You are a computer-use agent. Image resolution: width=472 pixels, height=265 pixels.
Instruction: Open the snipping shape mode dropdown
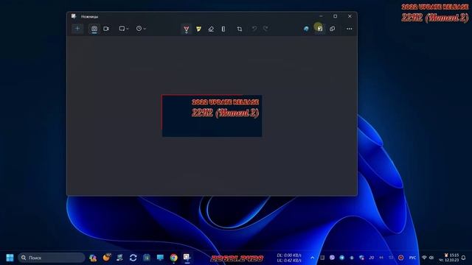tap(124, 29)
